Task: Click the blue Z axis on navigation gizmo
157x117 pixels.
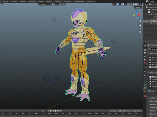Action: [137, 11]
